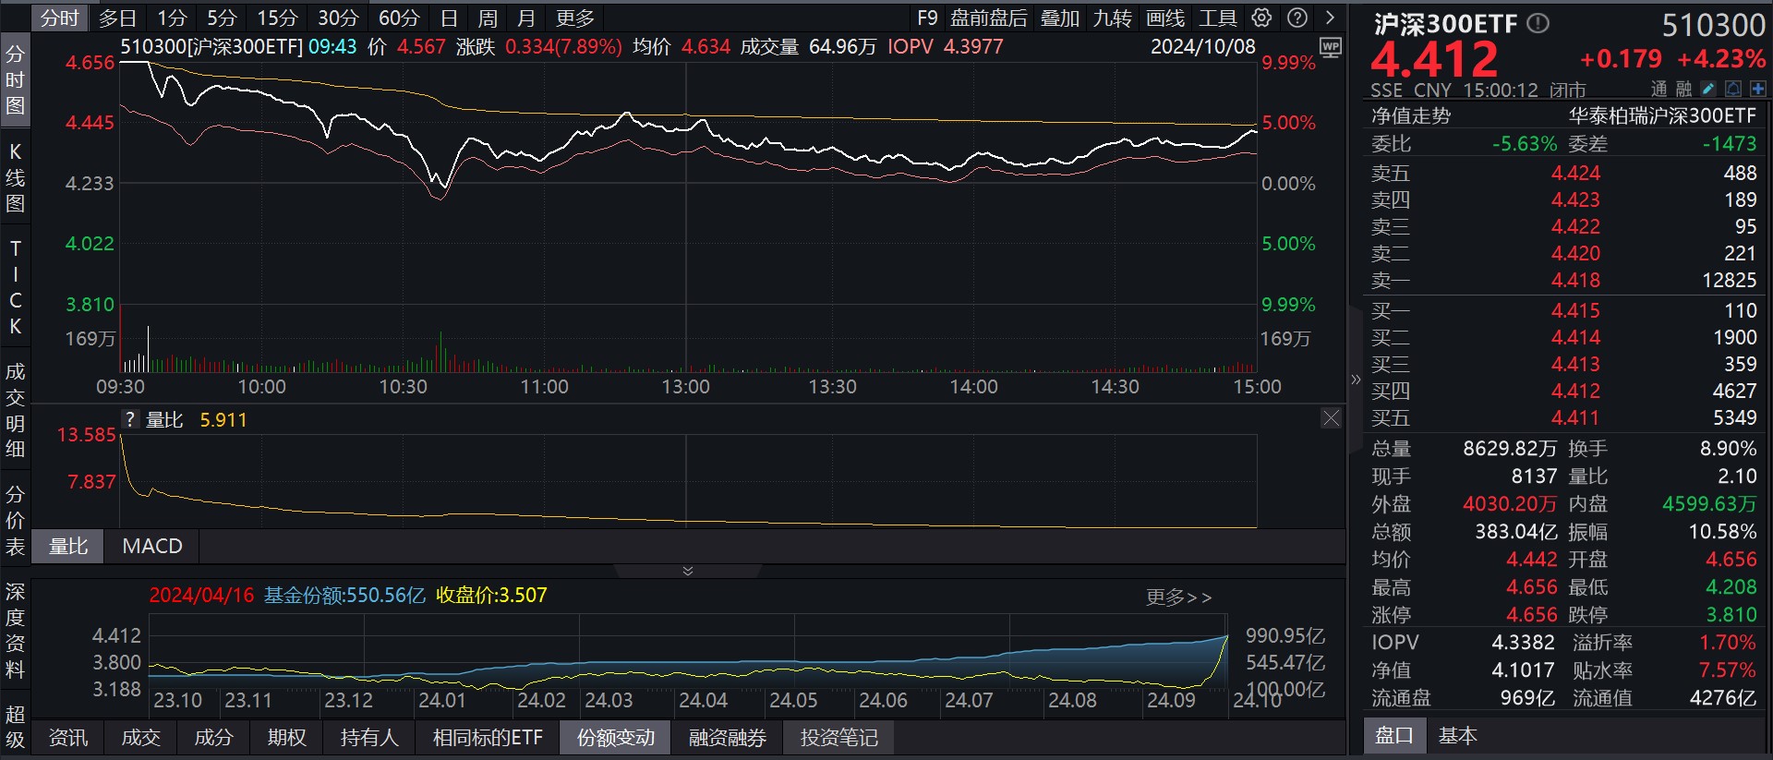Open the help question mark icon
1773x760 pixels.
[1297, 18]
